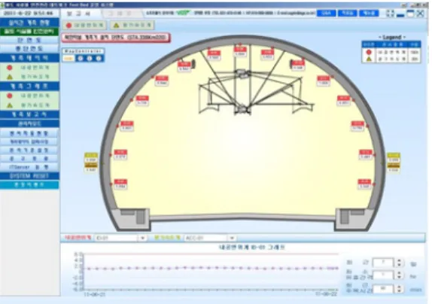Click the yellow triangle button above tunnel view
The image size is (432, 304).
(x=132, y=26)
